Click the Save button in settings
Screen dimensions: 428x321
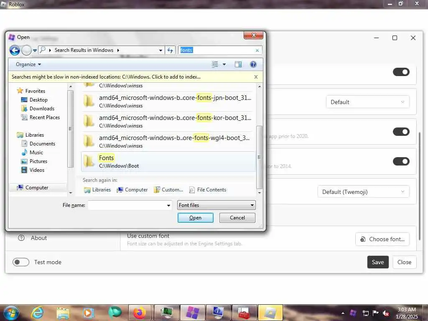(378, 262)
